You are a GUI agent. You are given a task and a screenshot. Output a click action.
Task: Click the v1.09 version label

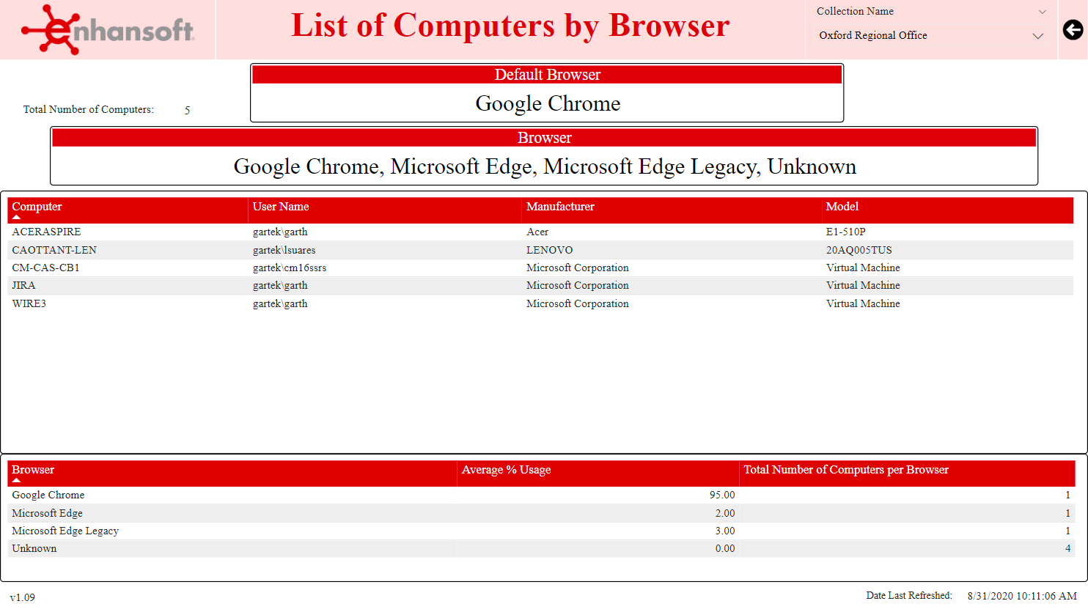point(23,596)
